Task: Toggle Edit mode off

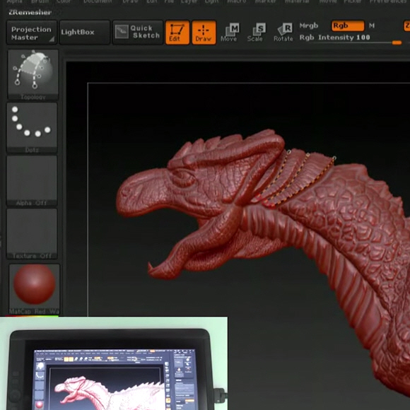Action: (177, 33)
